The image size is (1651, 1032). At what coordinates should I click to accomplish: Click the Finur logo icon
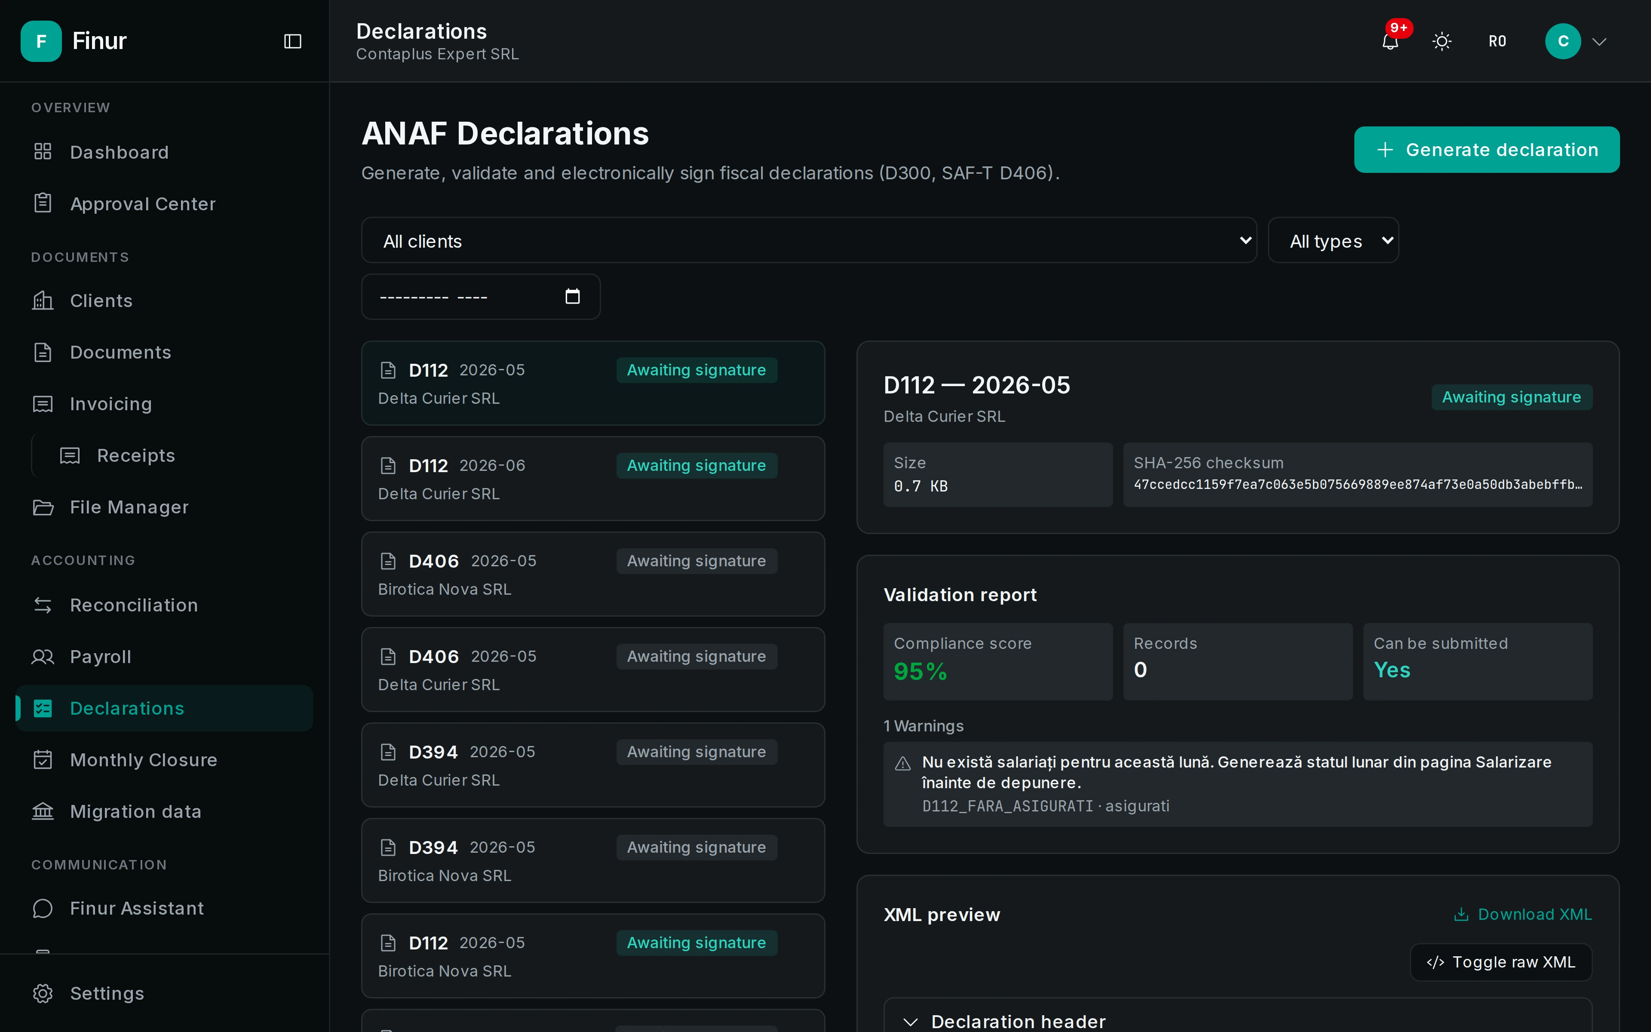(x=41, y=41)
